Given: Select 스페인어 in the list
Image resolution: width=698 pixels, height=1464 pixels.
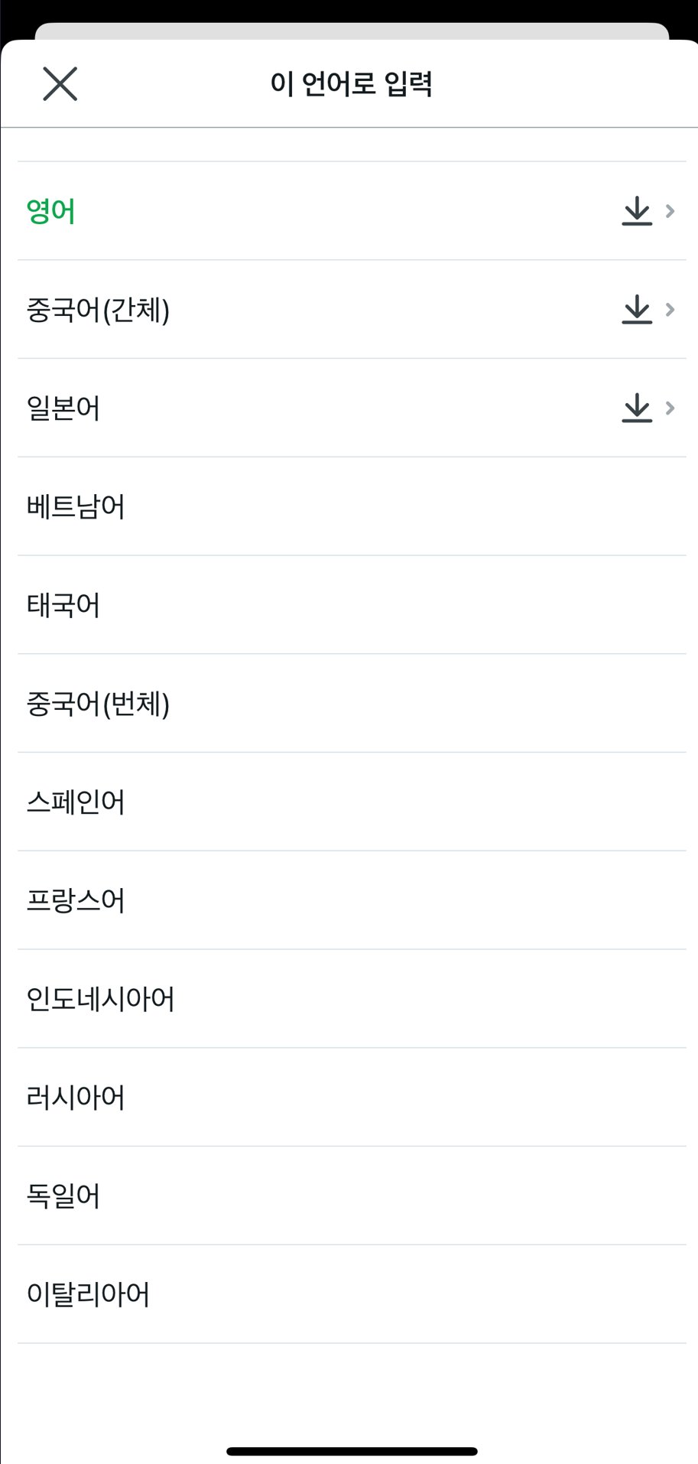Looking at the screenshot, I should pos(352,802).
